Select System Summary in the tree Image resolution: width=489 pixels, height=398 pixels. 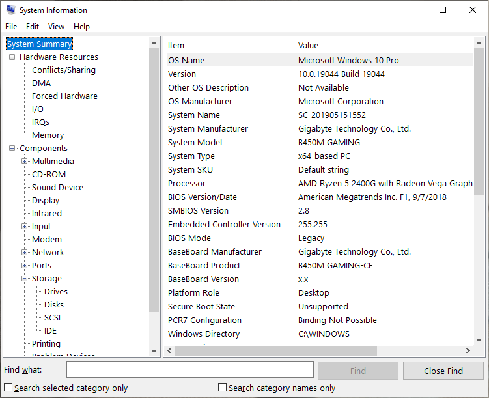click(x=40, y=44)
